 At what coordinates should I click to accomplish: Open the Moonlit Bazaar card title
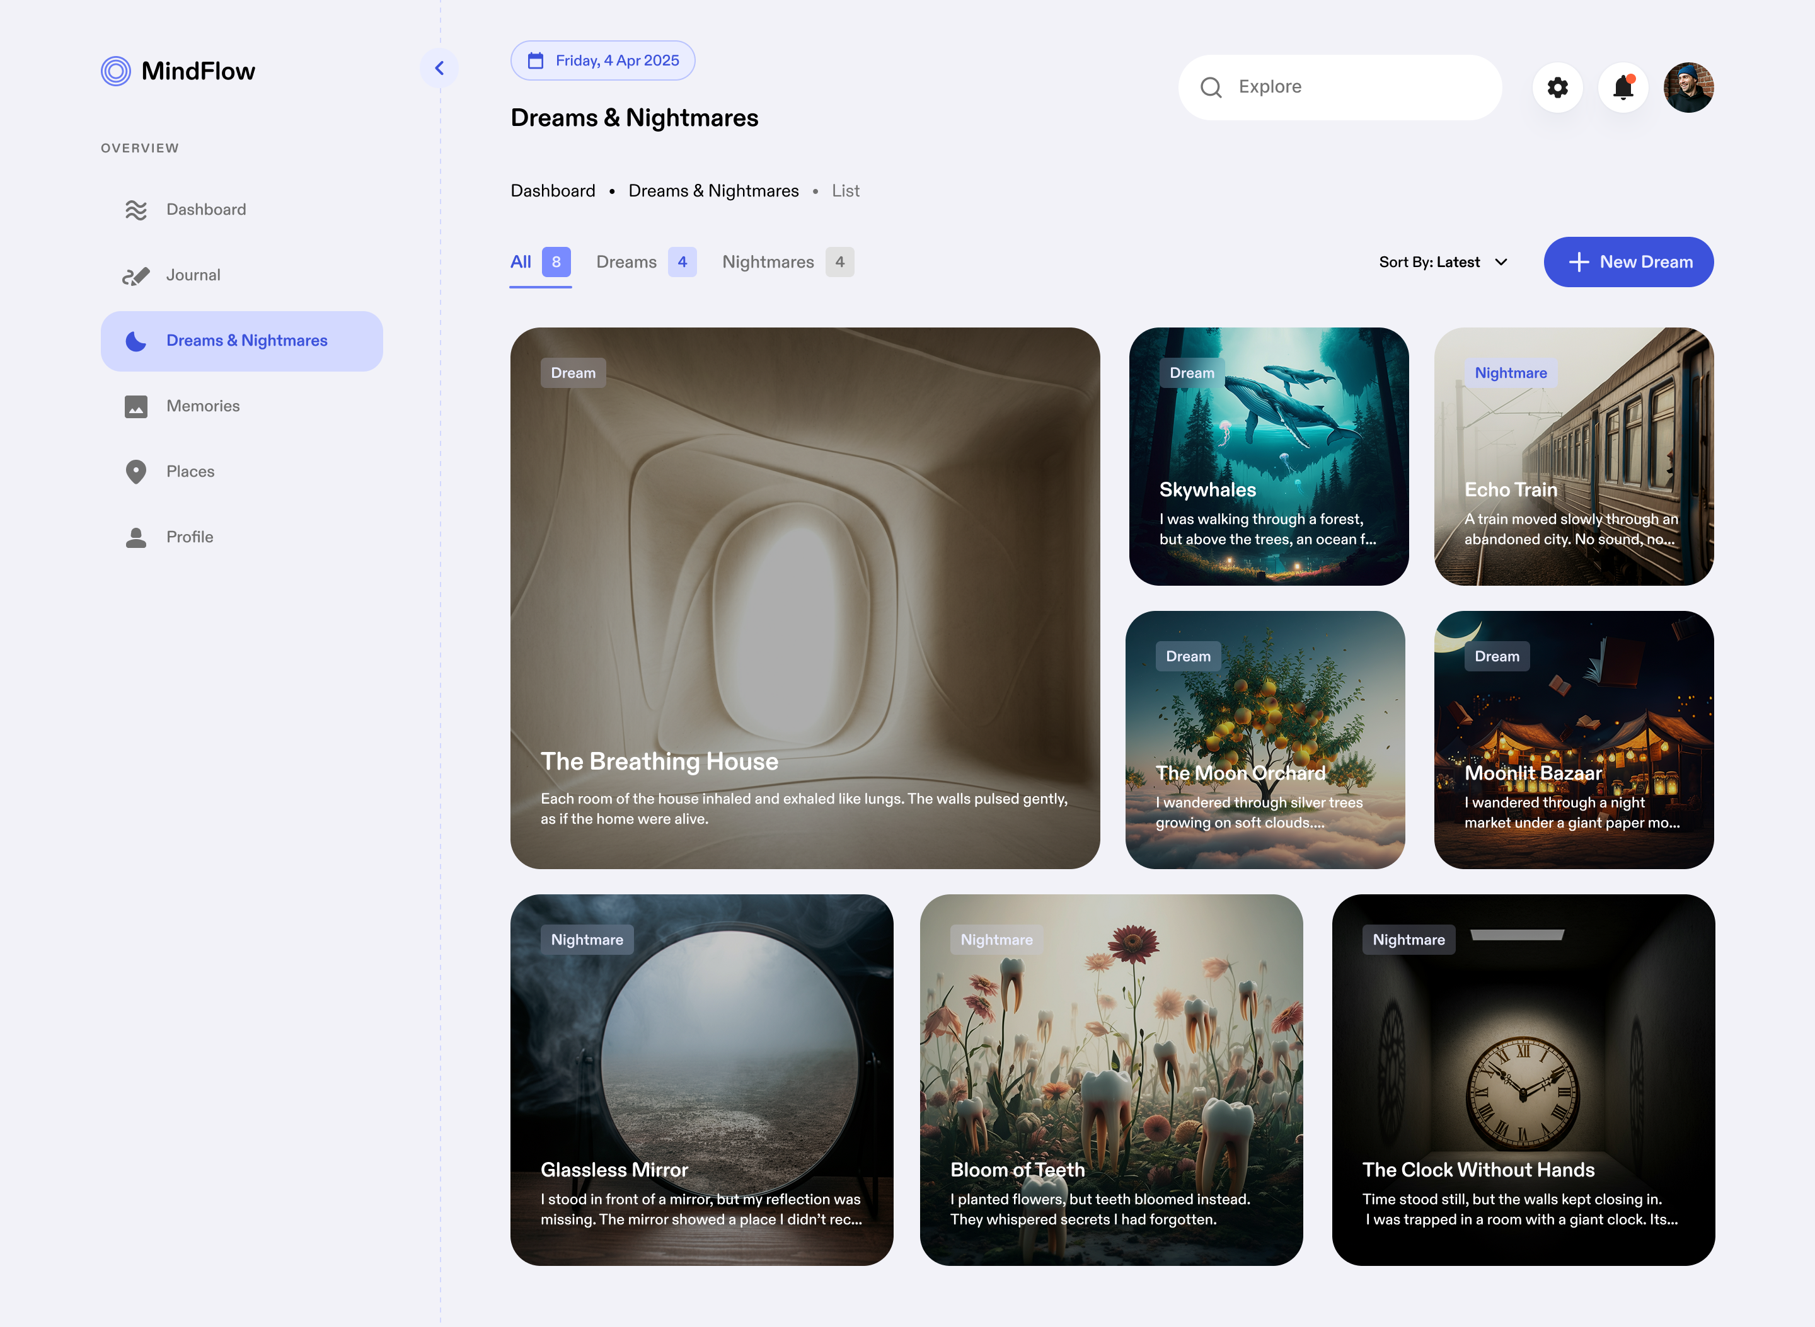pos(1533,773)
